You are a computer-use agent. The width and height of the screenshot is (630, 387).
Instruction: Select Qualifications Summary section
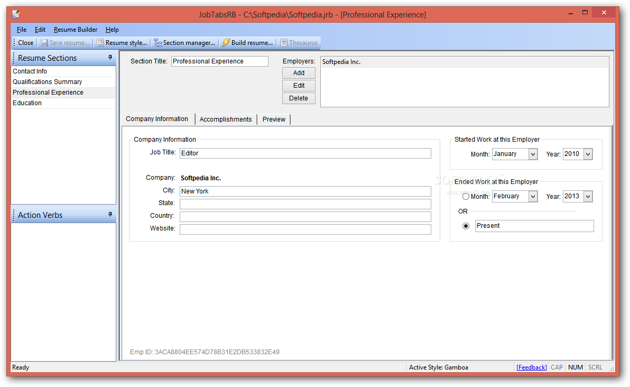click(63, 81)
